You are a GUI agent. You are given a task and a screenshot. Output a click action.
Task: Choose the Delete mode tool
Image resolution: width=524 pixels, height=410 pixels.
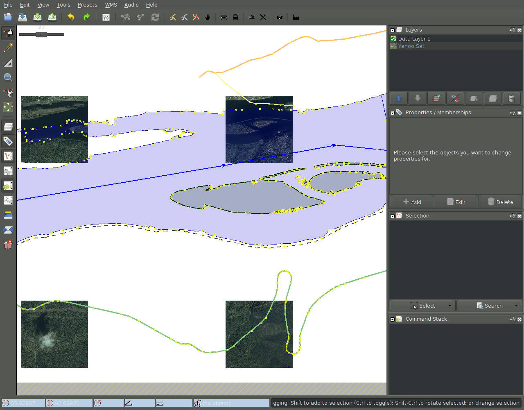[8, 93]
